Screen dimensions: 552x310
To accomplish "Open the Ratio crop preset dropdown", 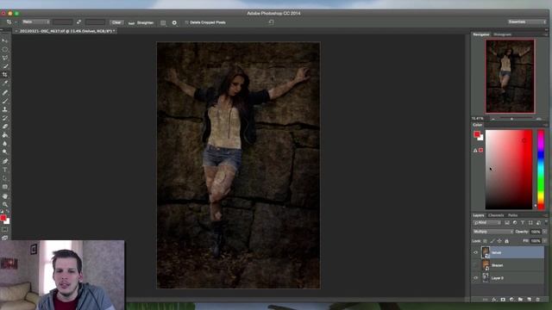I will tap(35, 22).
